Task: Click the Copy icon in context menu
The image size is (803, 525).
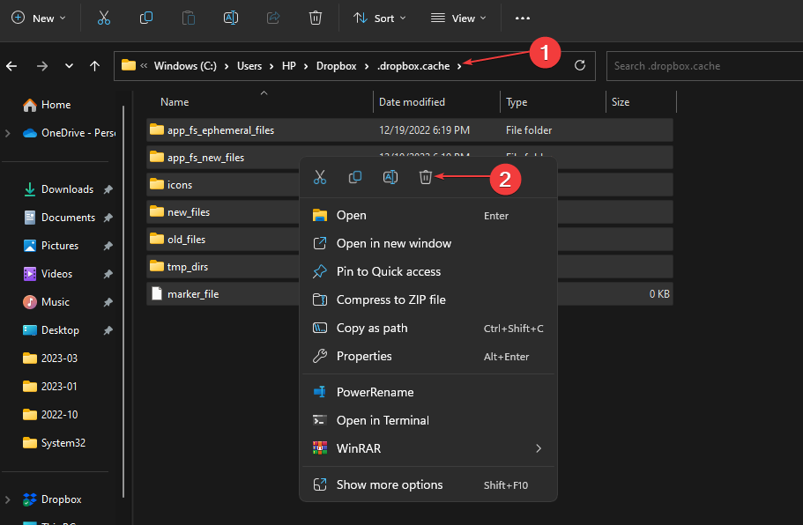Action: pos(355,178)
